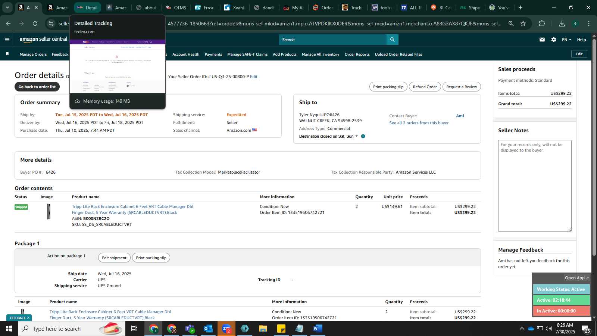Switch to the UPS Tracking tab
Screen dimensions: 597x336
(352, 7)
